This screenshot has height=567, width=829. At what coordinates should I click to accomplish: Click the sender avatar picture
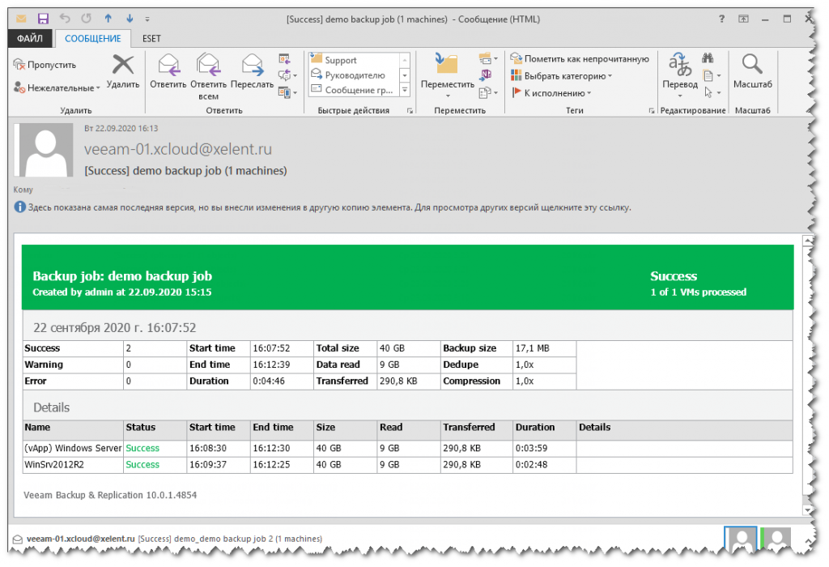tap(44, 150)
